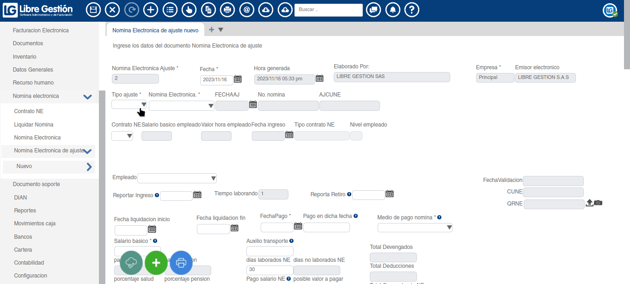
Task: Click the Help question mark icon
Action: (x=411, y=9)
